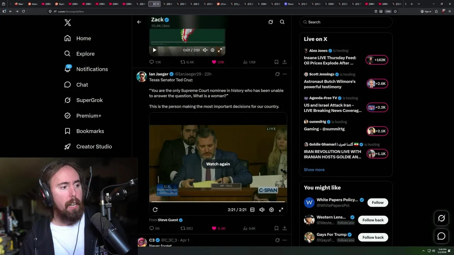Click the Grok icon in profile header

[x=271, y=22]
